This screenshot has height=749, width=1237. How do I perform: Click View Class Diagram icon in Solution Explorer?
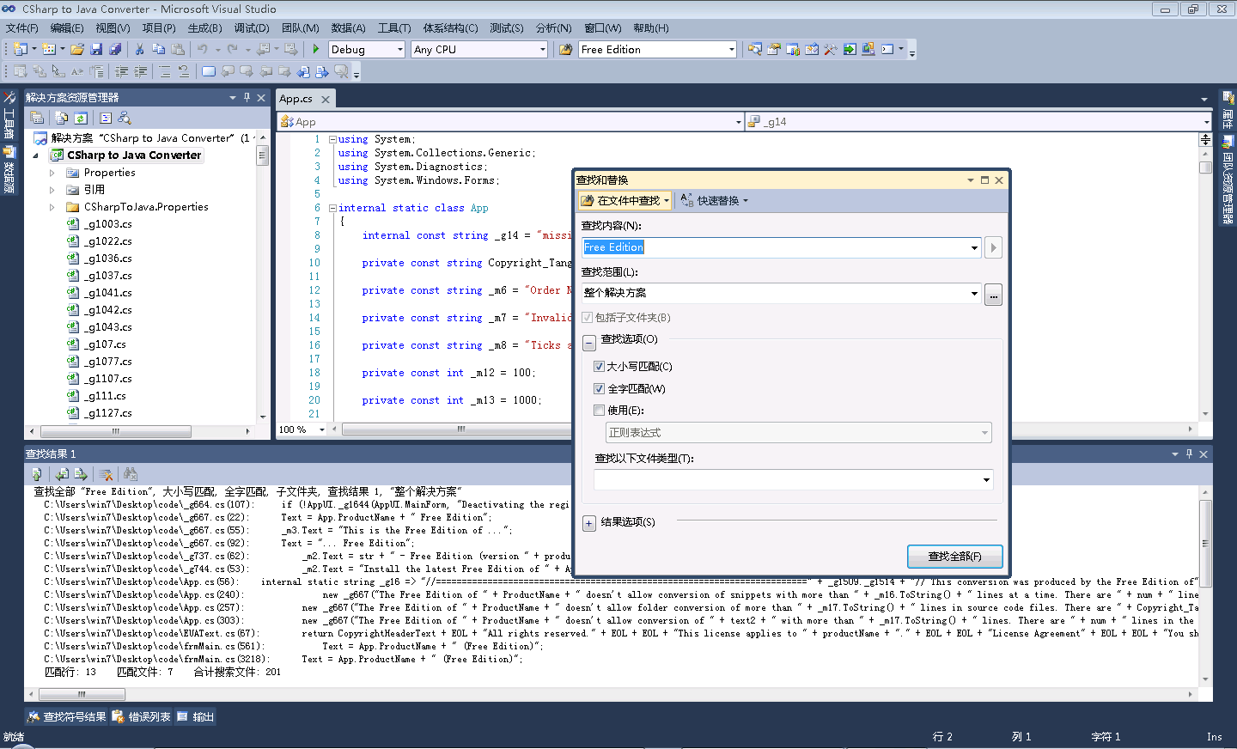tap(125, 119)
